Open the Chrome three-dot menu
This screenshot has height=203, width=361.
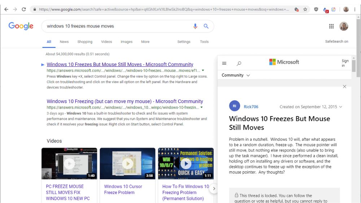coord(355,9)
